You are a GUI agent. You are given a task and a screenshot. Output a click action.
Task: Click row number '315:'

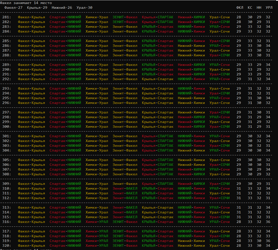pyautogui.click(x=7, y=217)
